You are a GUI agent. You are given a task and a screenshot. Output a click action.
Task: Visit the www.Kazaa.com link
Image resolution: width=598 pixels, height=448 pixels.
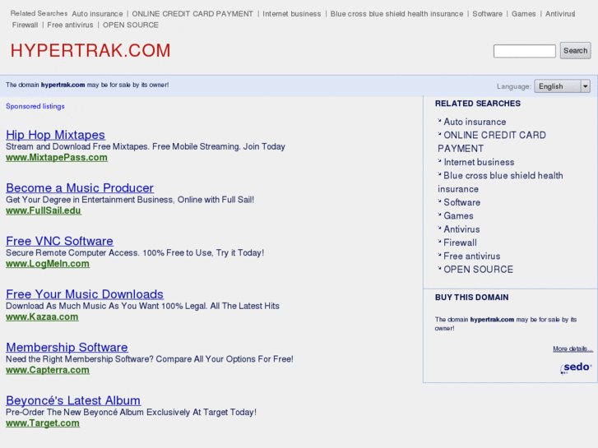pos(42,316)
